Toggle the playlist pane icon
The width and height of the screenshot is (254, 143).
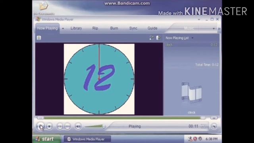coord(158,38)
